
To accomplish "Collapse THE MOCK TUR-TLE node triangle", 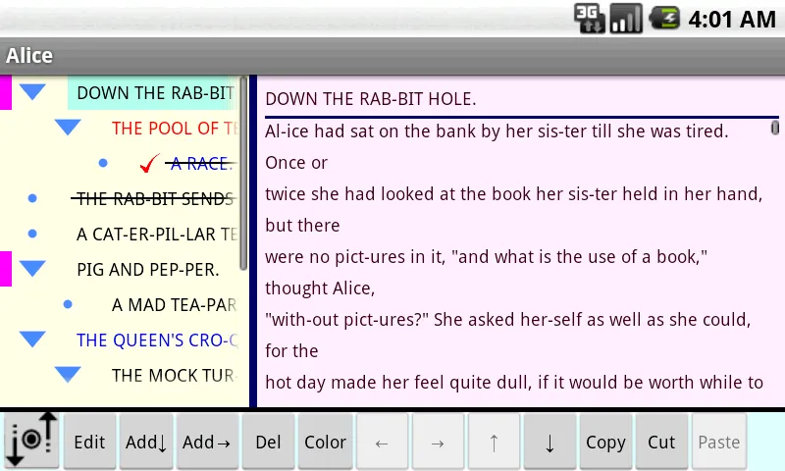I will [68, 375].
